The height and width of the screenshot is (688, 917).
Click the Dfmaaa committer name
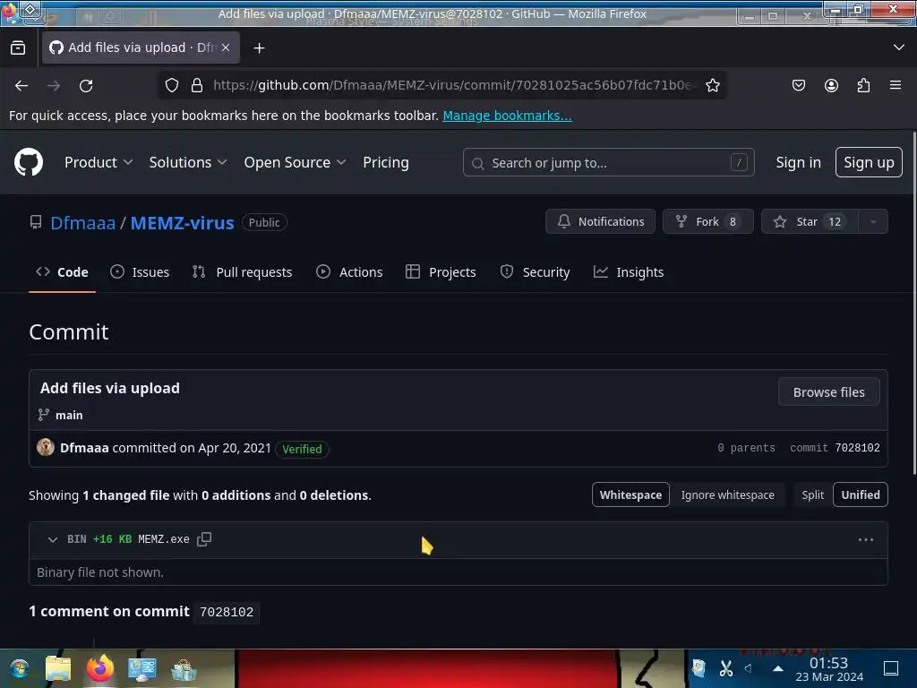(84, 448)
